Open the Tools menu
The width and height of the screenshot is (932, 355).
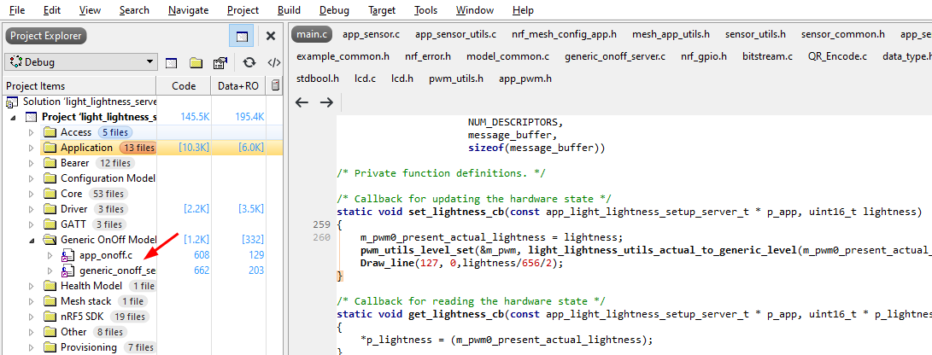425,10
